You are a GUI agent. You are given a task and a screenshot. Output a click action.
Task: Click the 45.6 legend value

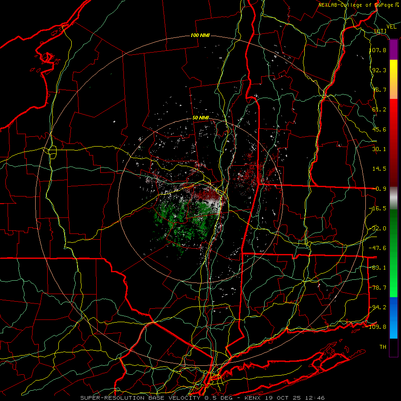[379, 129]
